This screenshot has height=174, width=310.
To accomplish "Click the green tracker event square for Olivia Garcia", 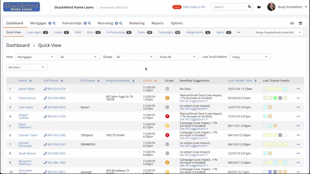I will coord(275,98).
